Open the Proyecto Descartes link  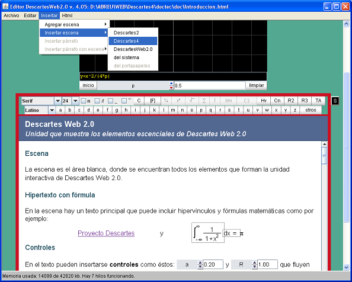click(106, 233)
